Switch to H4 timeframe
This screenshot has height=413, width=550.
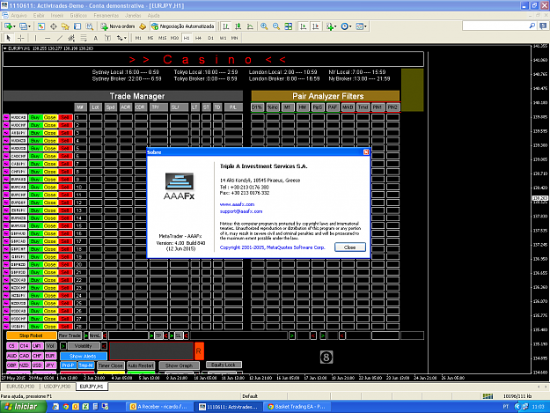pyautogui.click(x=199, y=38)
